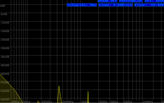Adjust the 'floor: -69.4dB' control
Image resolution: width=164 pixels, height=103 pixels.
coord(149,5)
